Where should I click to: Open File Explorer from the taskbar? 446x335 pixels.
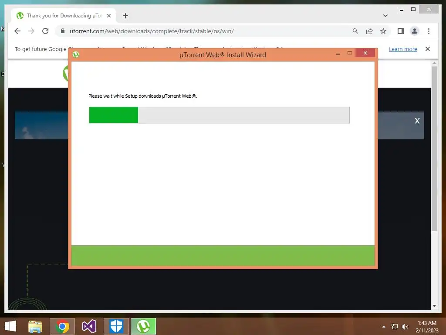[35, 326]
